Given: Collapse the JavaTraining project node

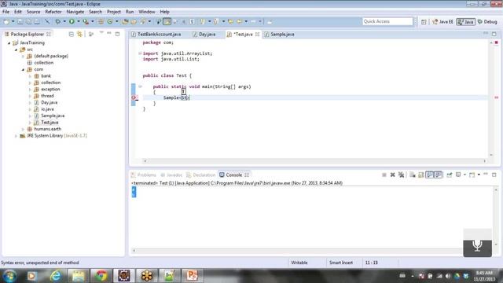Looking at the screenshot, I should tap(9, 42).
